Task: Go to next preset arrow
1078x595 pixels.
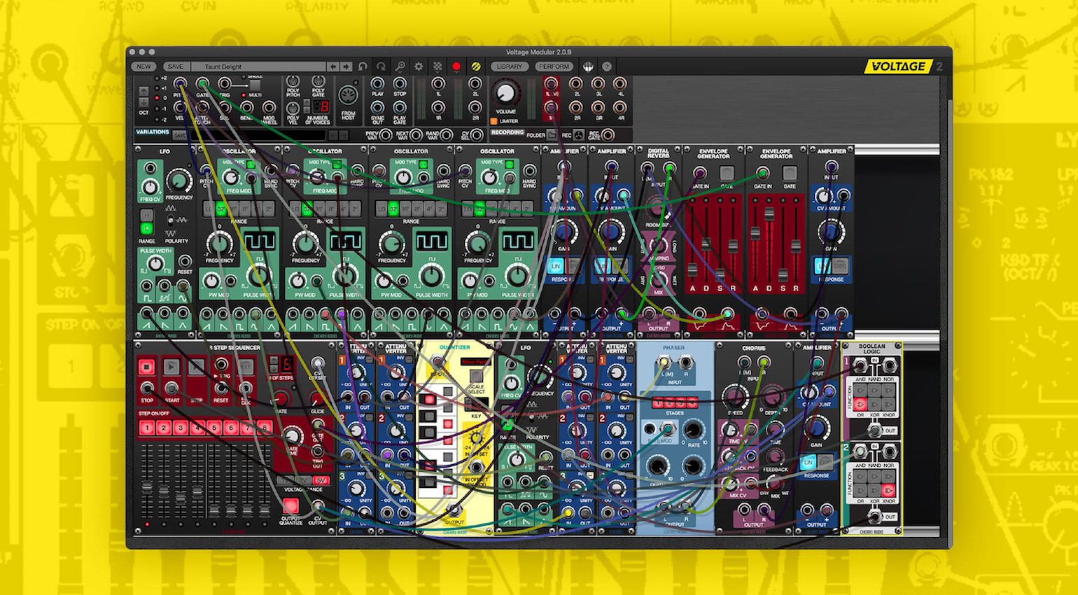Action: 346,66
